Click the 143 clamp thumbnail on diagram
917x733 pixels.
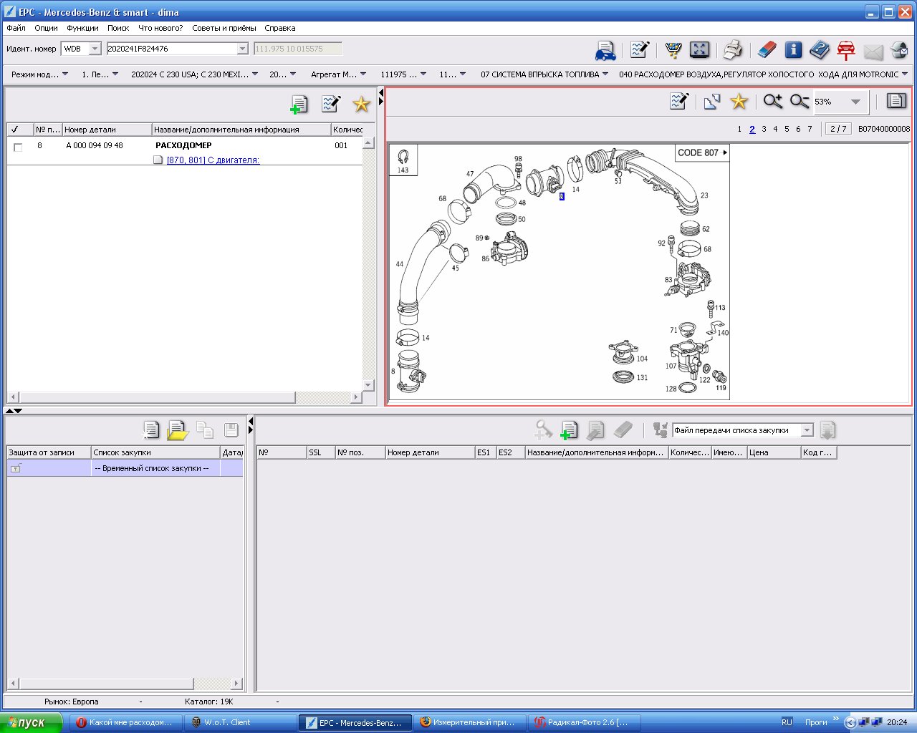403,160
